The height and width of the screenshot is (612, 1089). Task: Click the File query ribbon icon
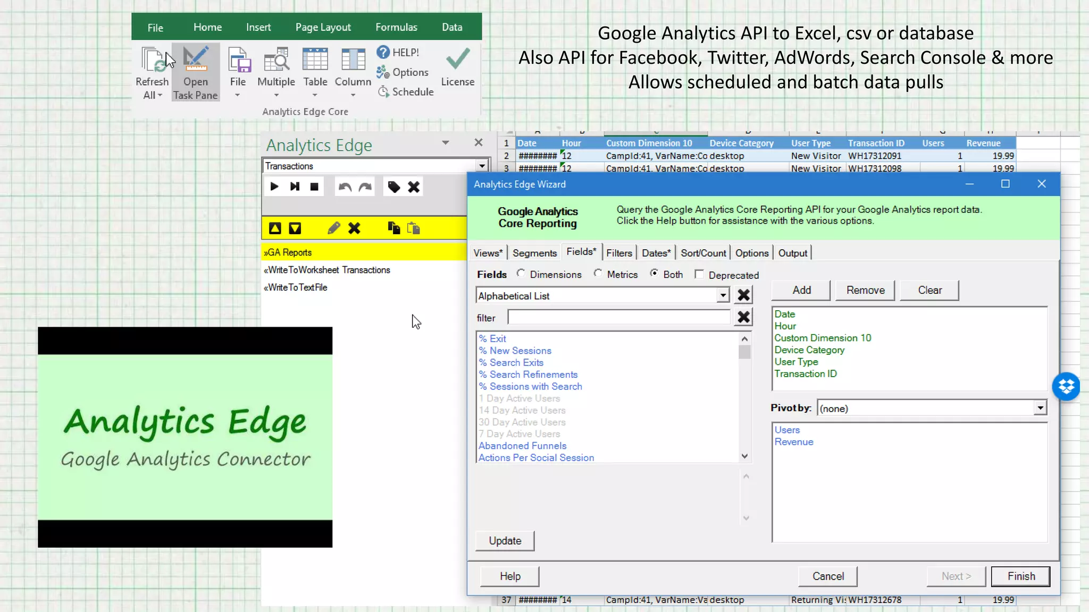click(238, 59)
